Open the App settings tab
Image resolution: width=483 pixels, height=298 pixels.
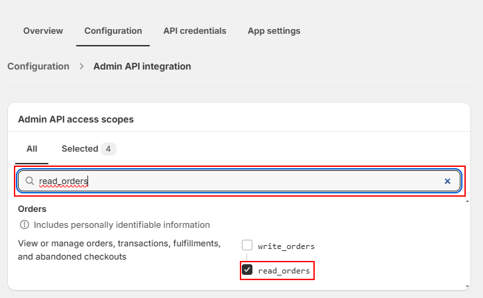point(274,30)
